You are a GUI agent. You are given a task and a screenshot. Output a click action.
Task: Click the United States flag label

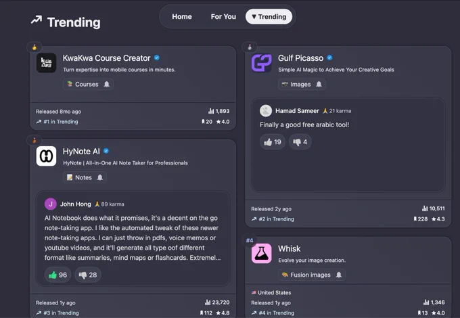271,292
